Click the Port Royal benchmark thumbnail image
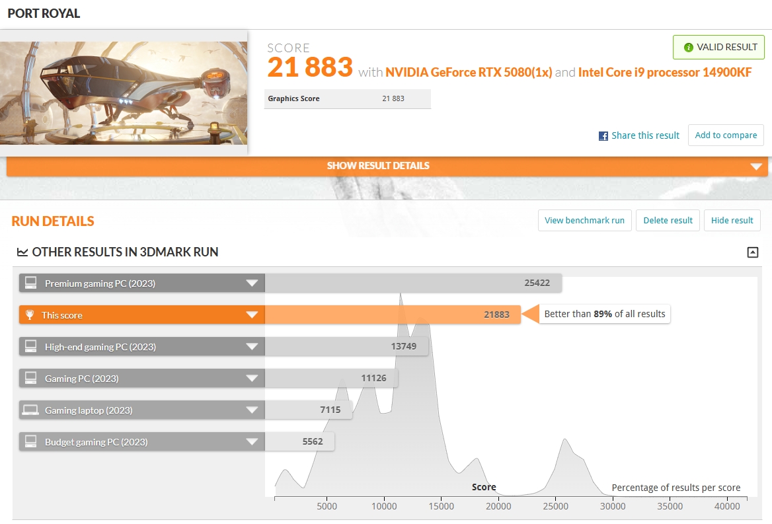 [x=124, y=93]
